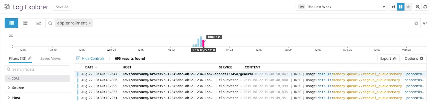Image resolution: width=433 pixels, height=101 pixels.
Task: Click the tallest light blue histogram bar
Action: (x=201, y=42)
